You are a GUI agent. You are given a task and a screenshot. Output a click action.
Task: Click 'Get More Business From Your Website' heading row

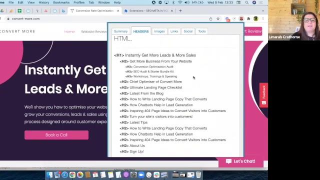155,61
